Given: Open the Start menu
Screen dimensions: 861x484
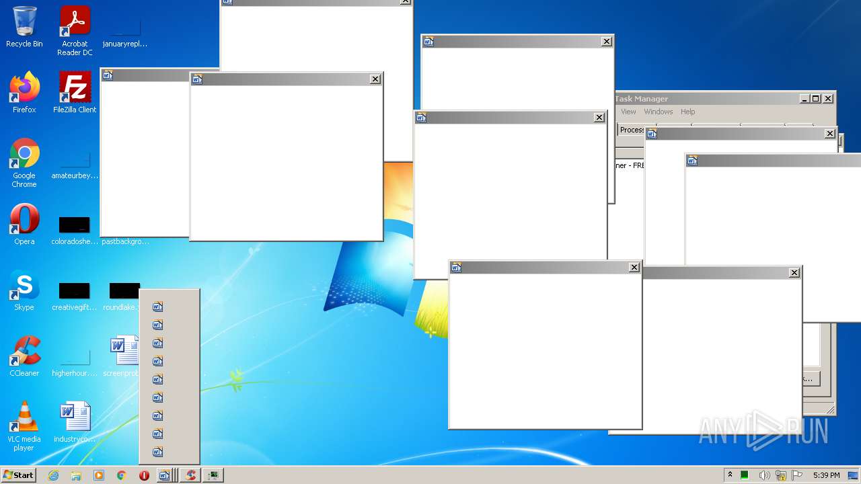Looking at the screenshot, I should [18, 475].
